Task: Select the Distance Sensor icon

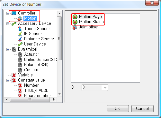Action: click(x=20, y=39)
